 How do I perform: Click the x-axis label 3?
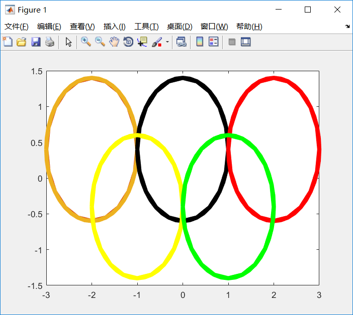point(319,295)
